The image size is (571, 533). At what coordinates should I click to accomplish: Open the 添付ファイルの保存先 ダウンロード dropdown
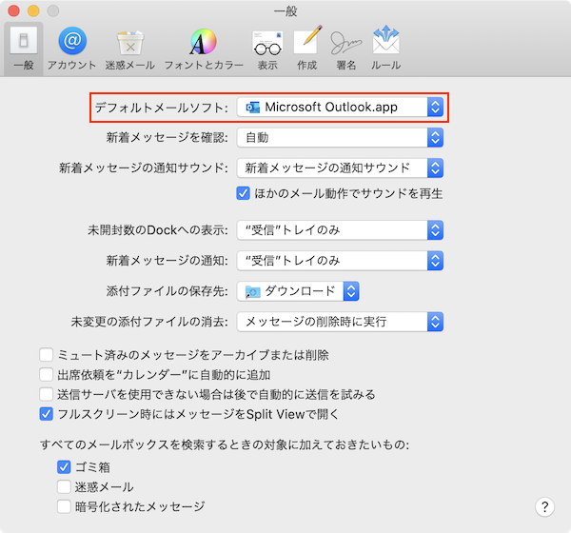(x=298, y=291)
